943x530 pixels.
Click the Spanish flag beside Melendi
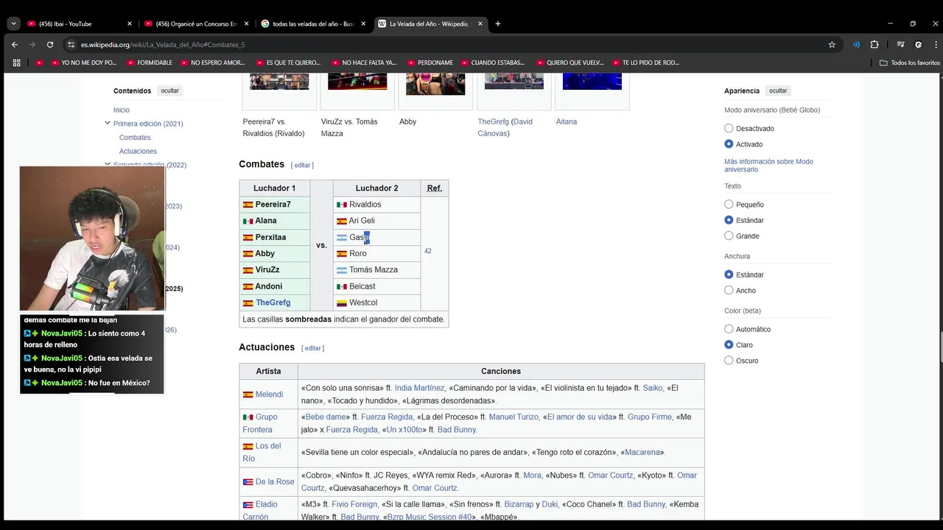[248, 395]
